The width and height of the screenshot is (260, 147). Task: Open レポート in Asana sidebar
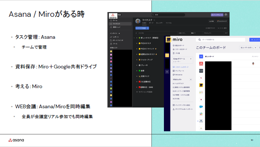click(x=114, y=37)
